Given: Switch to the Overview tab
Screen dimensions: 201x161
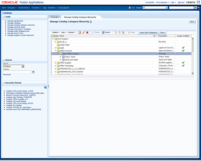Looking at the screenshot, I should [55, 17].
